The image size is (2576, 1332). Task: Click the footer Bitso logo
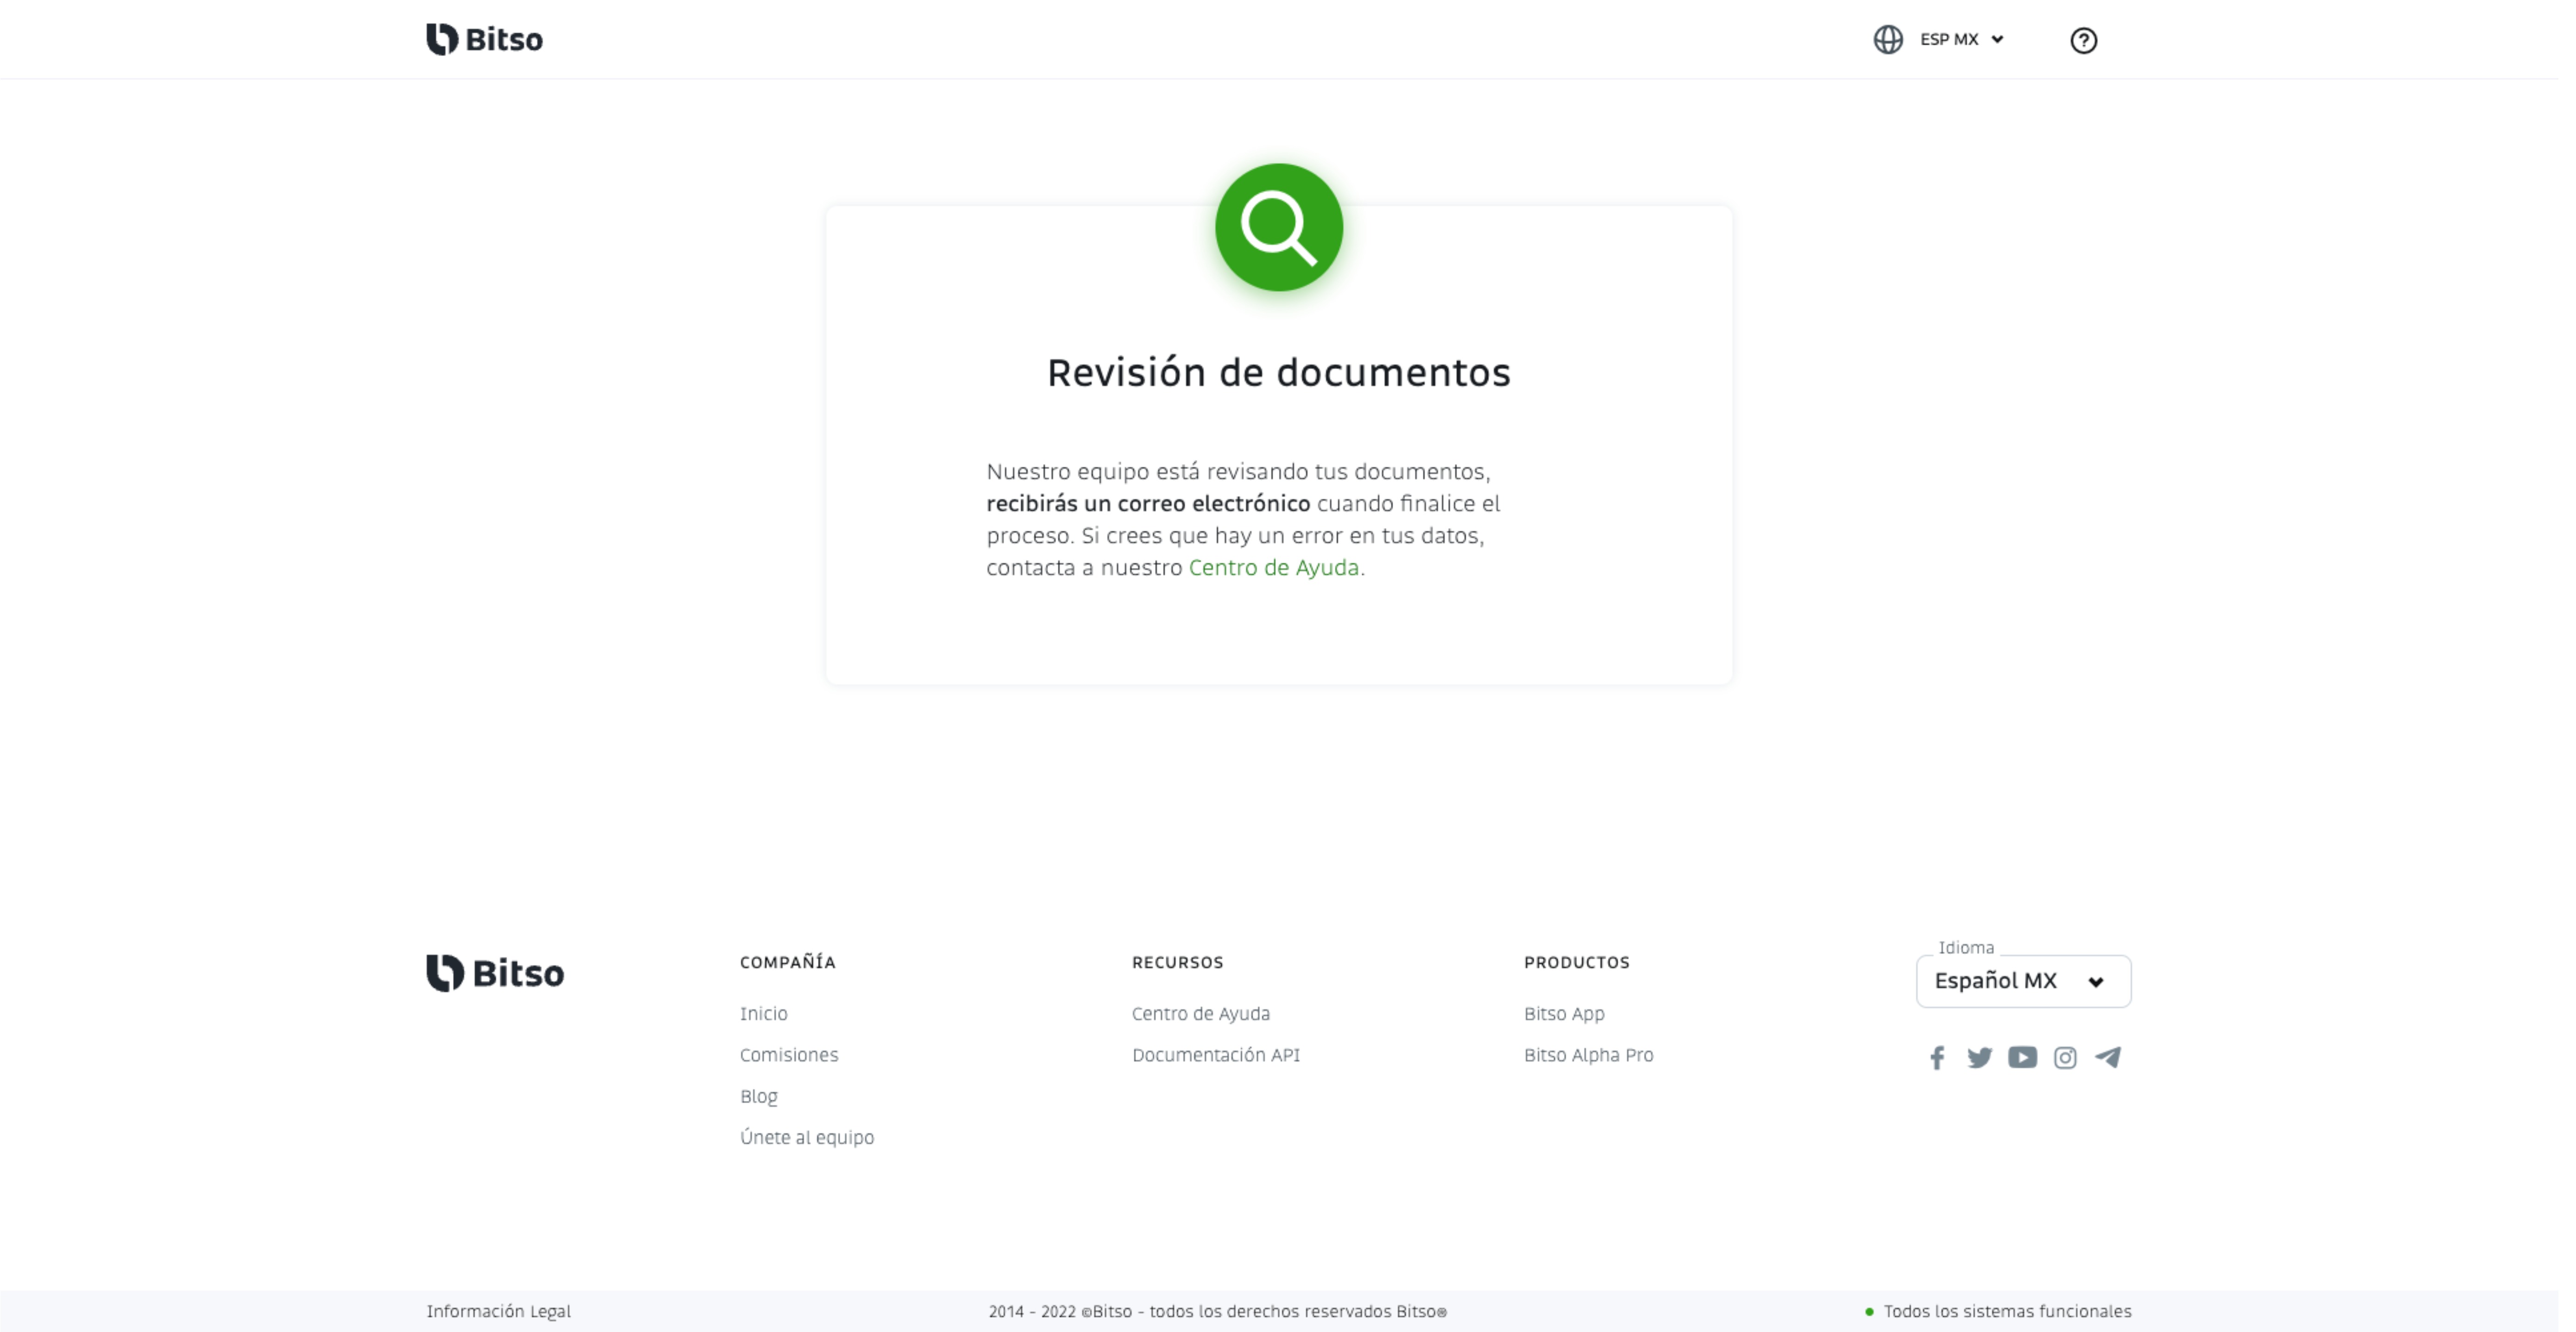pyautogui.click(x=494, y=972)
